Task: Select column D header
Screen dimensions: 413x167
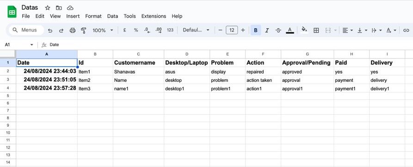Action: 187,54
